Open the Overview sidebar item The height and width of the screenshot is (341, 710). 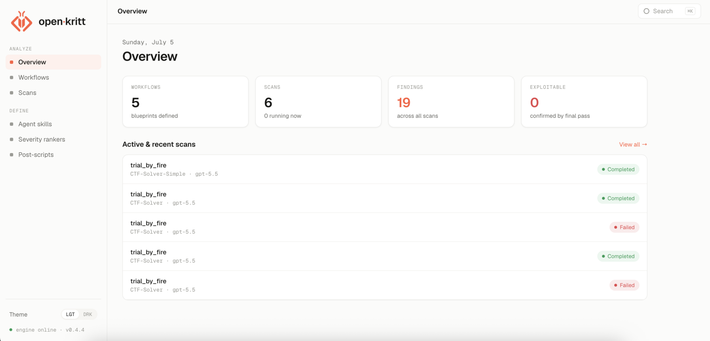pyautogui.click(x=53, y=62)
